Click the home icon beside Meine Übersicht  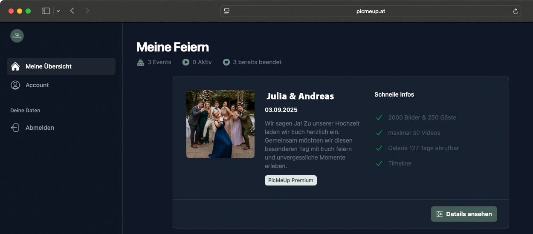tap(15, 66)
